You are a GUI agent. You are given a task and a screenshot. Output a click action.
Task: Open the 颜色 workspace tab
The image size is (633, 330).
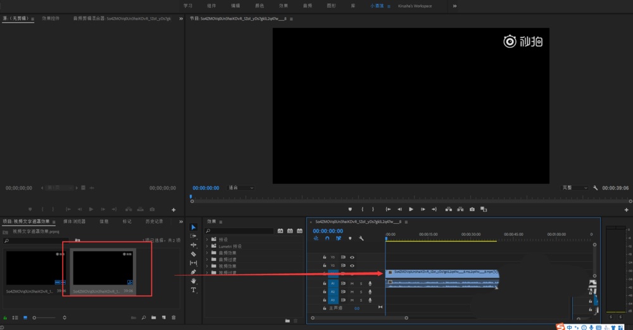(260, 6)
